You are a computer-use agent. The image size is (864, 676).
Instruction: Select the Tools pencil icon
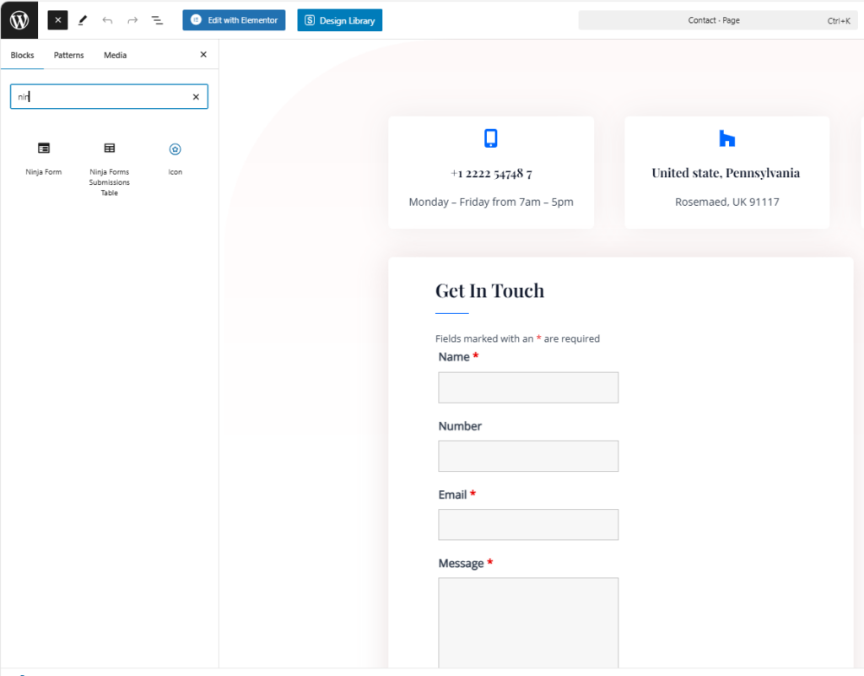click(x=83, y=20)
